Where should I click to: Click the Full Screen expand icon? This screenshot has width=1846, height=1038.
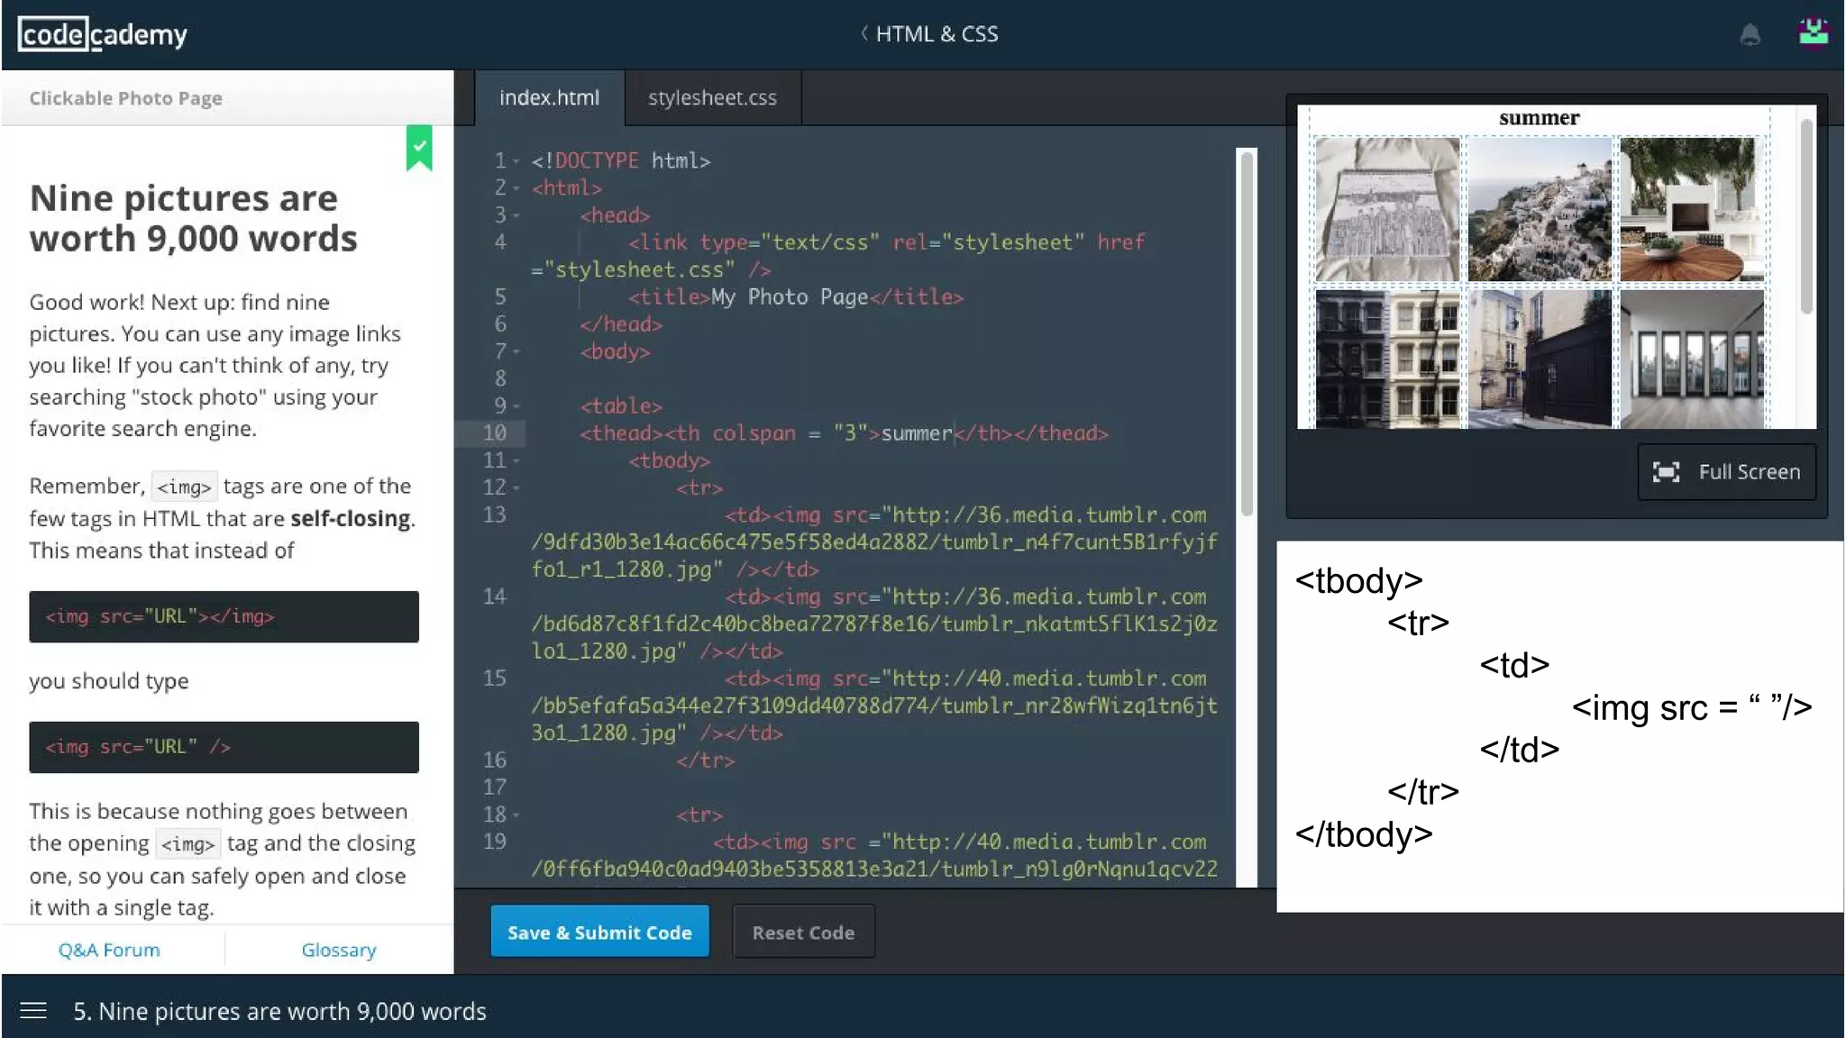pos(1666,472)
